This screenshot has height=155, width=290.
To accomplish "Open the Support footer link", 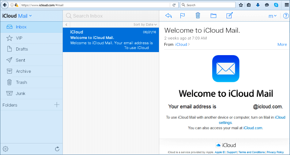I will 232,152.
